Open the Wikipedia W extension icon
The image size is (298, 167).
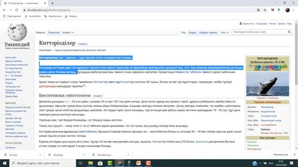[x=273, y=10]
